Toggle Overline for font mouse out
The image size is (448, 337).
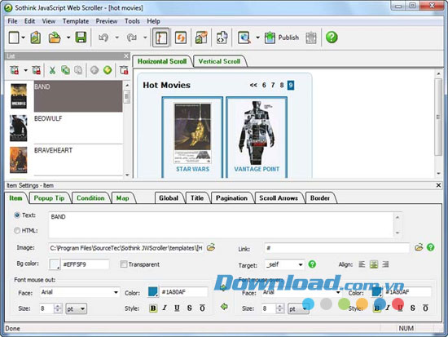tap(202, 308)
